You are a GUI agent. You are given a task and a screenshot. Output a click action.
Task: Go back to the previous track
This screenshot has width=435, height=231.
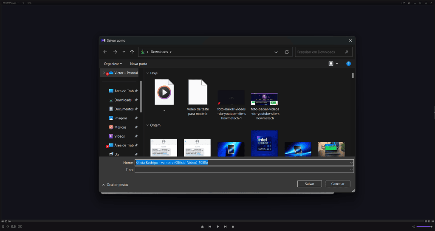(x=210, y=227)
